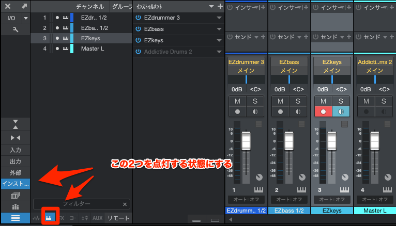Disable record arm on EZkeys channel
Image resolution: width=396 pixels, height=226 pixels.
pos(323,111)
